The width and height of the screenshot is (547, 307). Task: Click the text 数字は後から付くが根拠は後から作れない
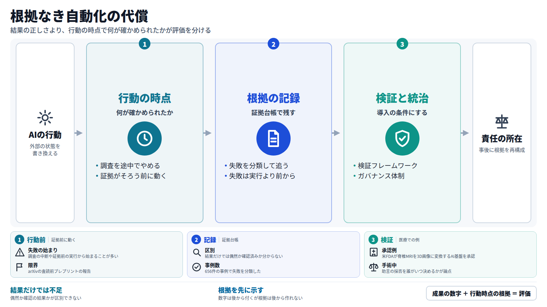pyautogui.click(x=261, y=298)
